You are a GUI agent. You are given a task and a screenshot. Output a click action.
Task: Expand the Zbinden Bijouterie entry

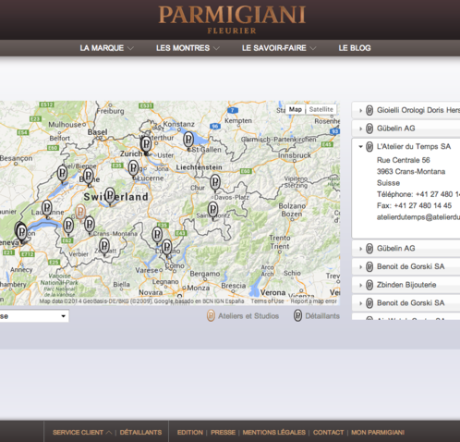[360, 285]
